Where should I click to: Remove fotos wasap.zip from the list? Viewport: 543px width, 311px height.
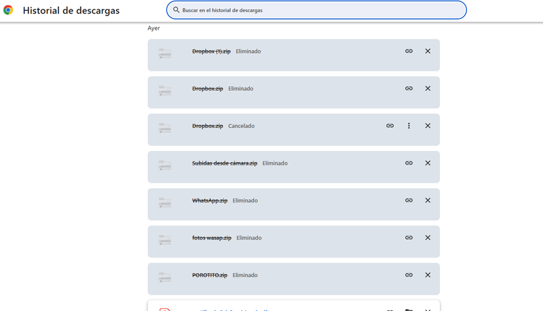click(428, 237)
